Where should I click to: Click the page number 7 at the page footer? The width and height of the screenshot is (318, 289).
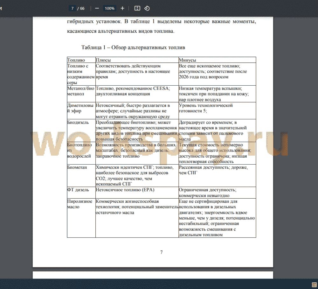tap(162, 252)
